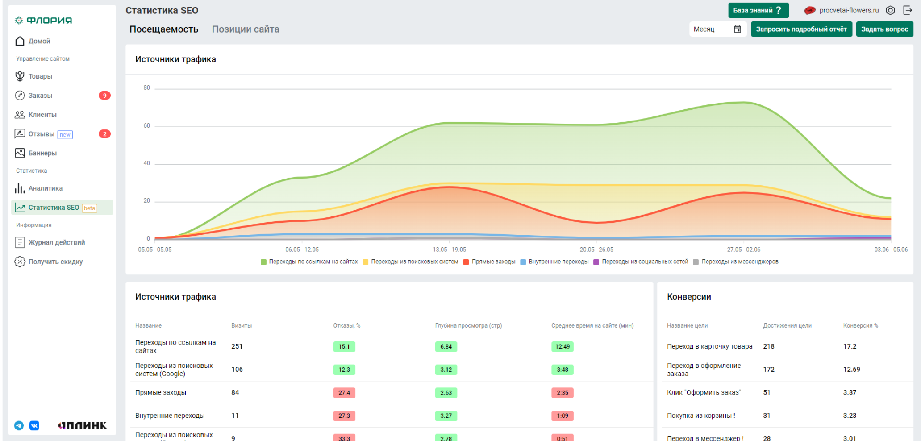Click the Получить скидку discount icon
Viewport: 921px width, 441px height.
[x=20, y=262]
